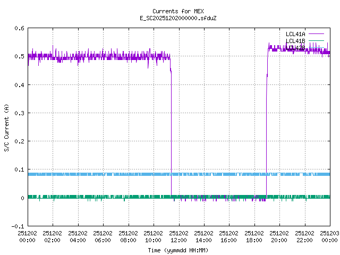The width and height of the screenshot is (340, 255).
Task: Click the 251202 18:00 x-axis tick label
Action: pyautogui.click(x=254, y=236)
